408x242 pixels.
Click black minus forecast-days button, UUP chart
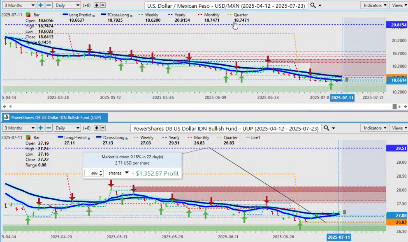[104, 128]
